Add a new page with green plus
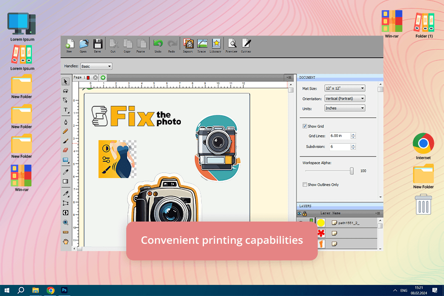 103,78
